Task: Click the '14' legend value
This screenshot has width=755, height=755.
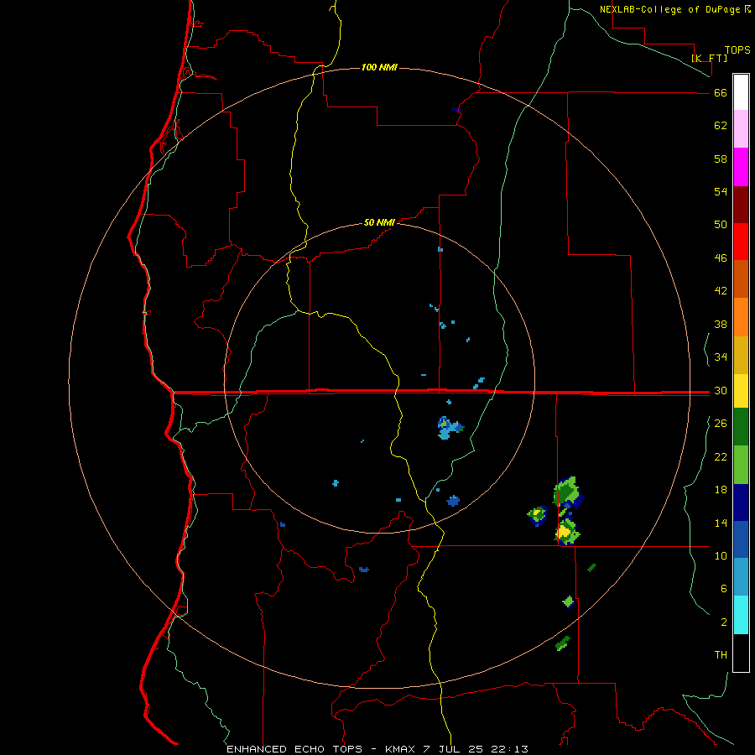Action: (721, 523)
